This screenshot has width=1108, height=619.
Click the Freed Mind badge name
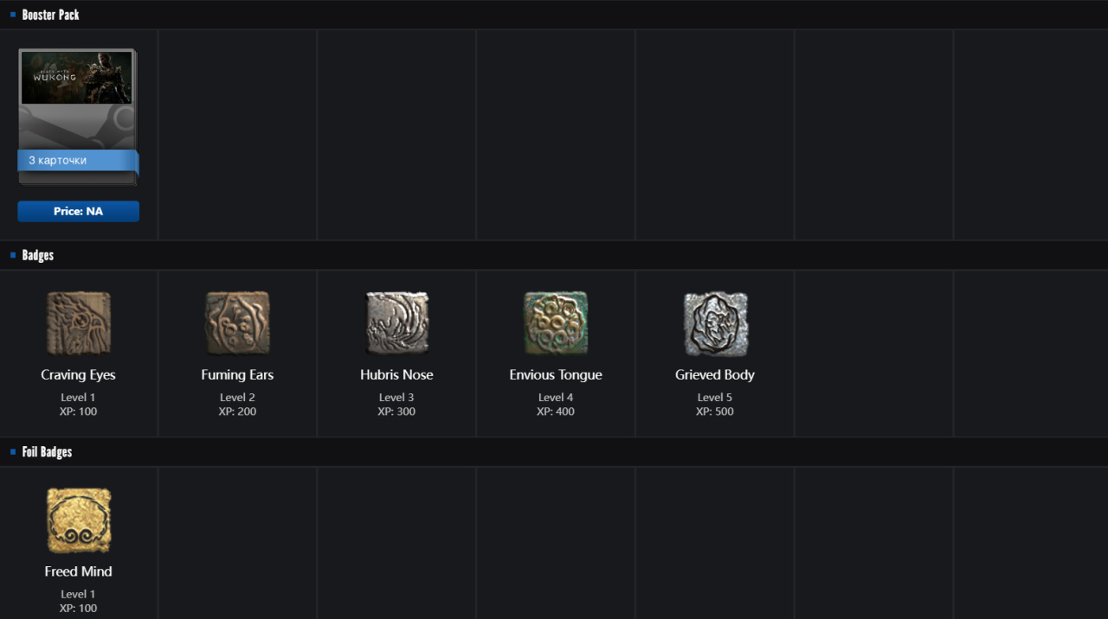[x=78, y=571]
